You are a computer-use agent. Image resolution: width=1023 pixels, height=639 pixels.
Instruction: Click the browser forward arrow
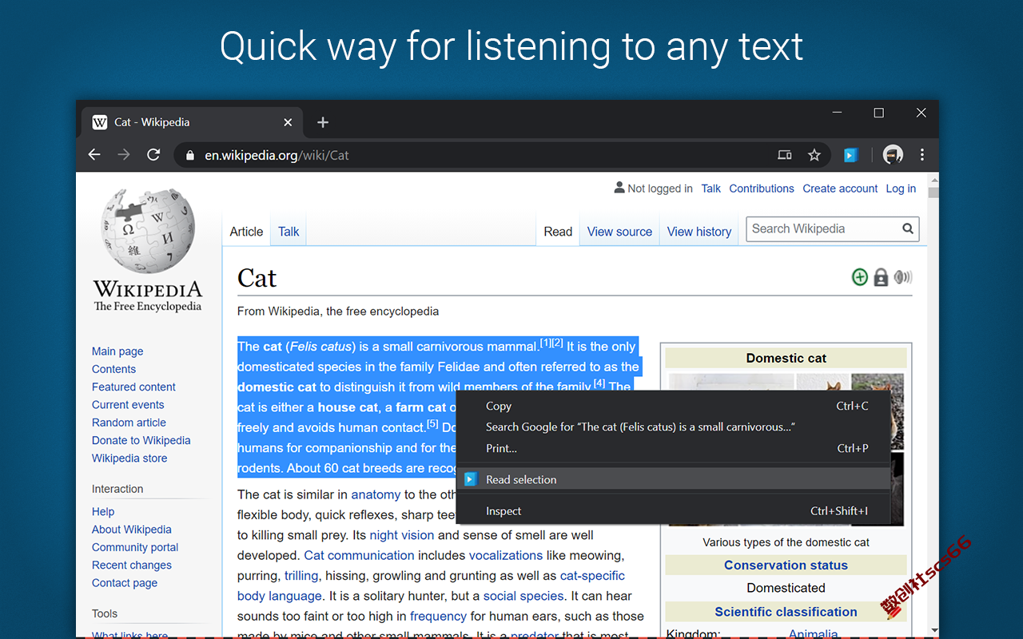(x=124, y=155)
